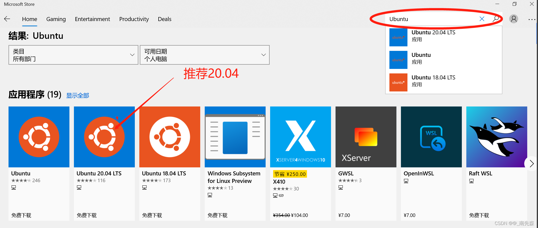The image size is (538, 228).
Task: Open the X410 XServer4Windows10 tile
Action: point(300,137)
